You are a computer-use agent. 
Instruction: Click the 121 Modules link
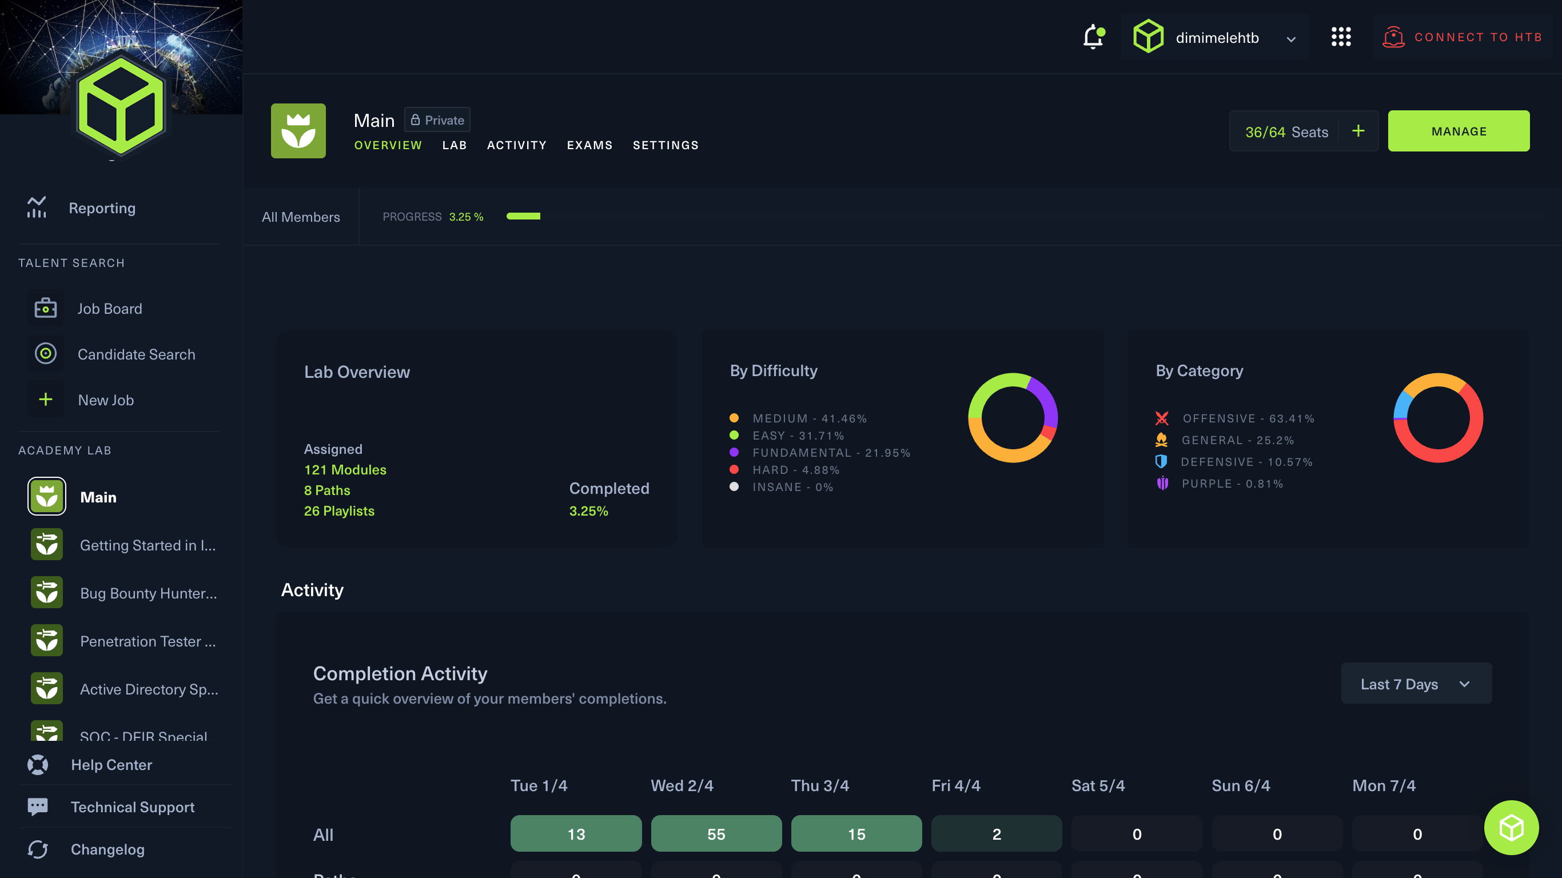point(345,469)
